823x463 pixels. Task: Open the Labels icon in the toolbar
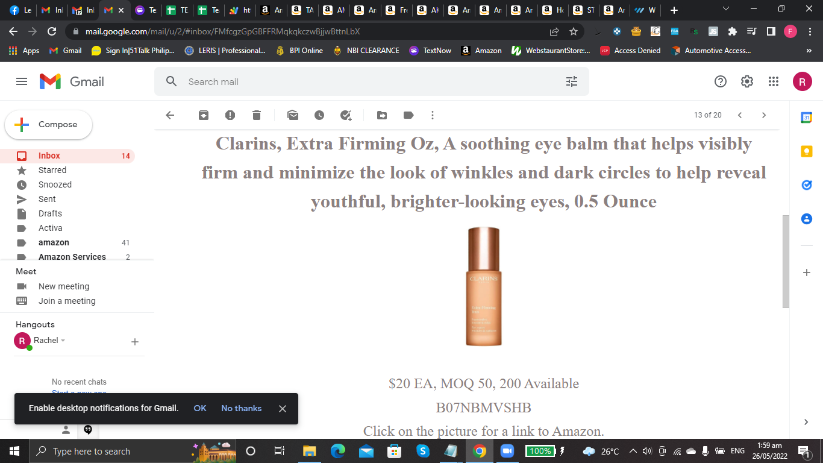tap(408, 115)
